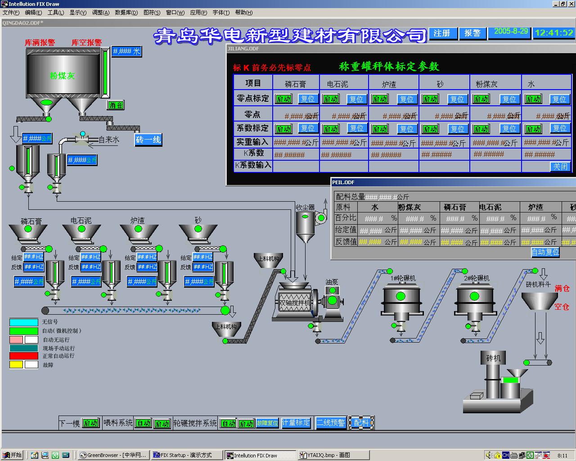Click the 报警 button in header

472,33
